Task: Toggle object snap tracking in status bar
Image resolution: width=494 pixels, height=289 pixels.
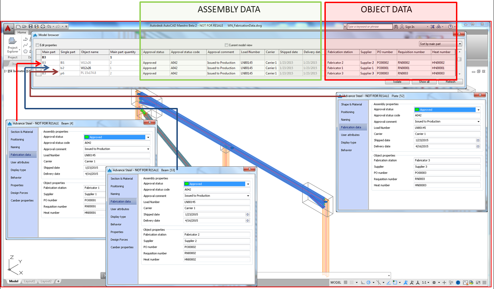Action: pos(388,283)
